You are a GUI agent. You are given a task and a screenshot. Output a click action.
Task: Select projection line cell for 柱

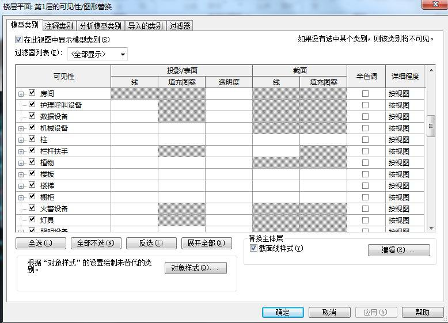coord(134,140)
